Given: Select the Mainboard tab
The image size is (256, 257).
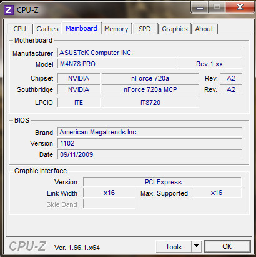Looking at the screenshot, I should point(81,28).
